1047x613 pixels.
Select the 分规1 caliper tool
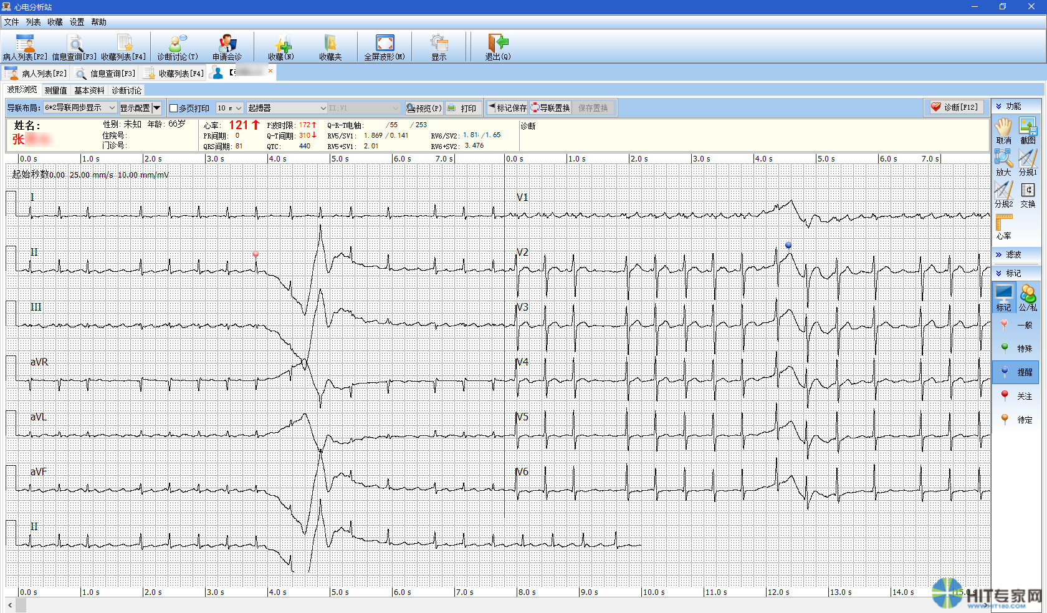pyautogui.click(x=1028, y=160)
